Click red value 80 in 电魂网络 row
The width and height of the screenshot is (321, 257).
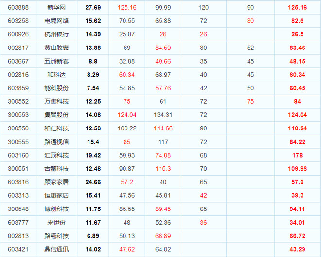point(250,21)
